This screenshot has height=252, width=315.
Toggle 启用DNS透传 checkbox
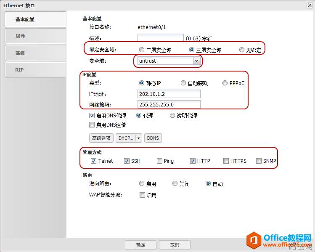(x=92, y=125)
